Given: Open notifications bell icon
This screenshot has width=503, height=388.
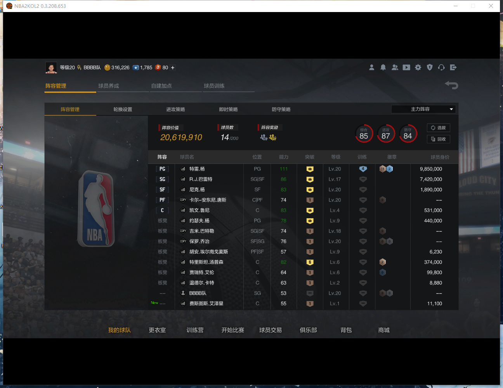Looking at the screenshot, I should point(383,68).
